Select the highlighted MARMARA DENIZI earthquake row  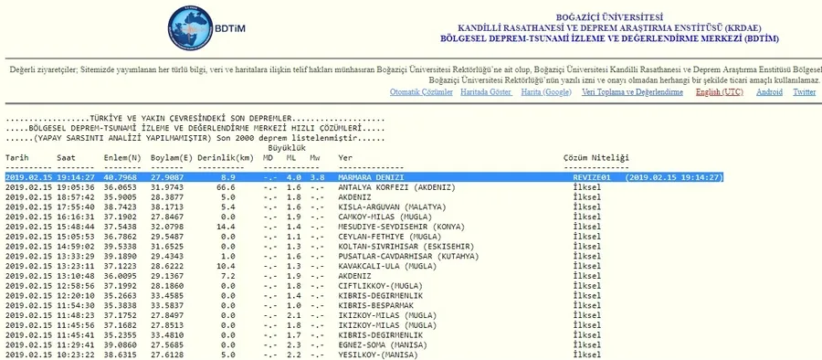364,177
